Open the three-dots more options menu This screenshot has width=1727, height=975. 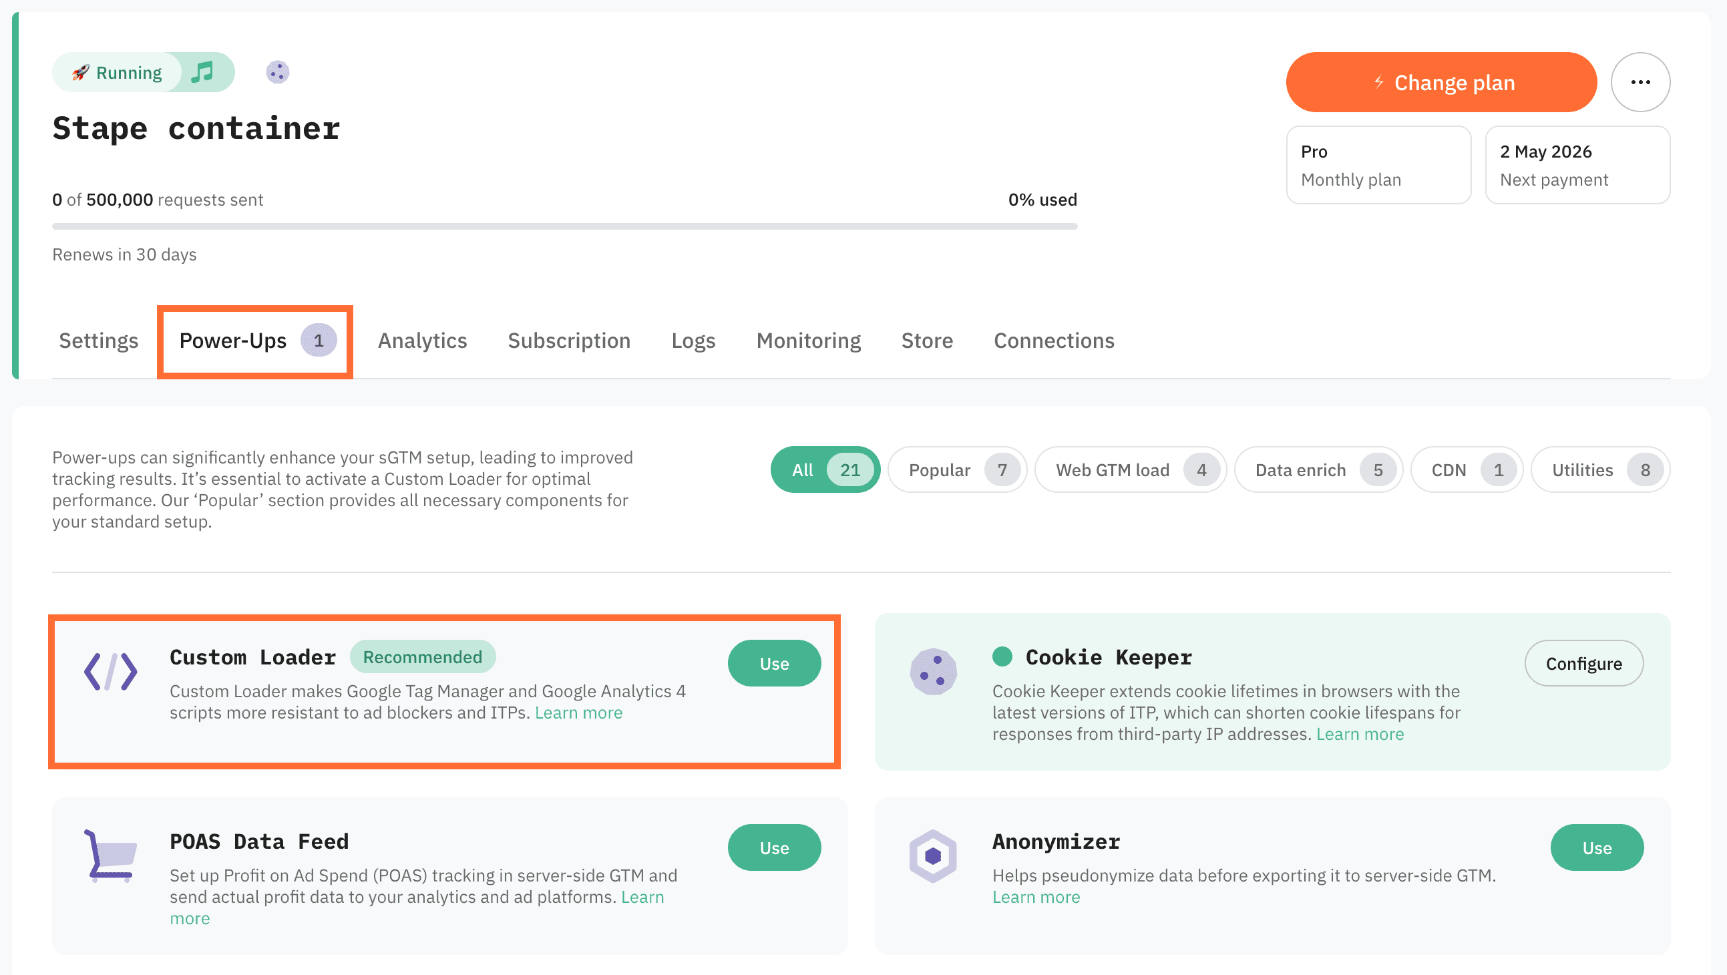(1639, 82)
